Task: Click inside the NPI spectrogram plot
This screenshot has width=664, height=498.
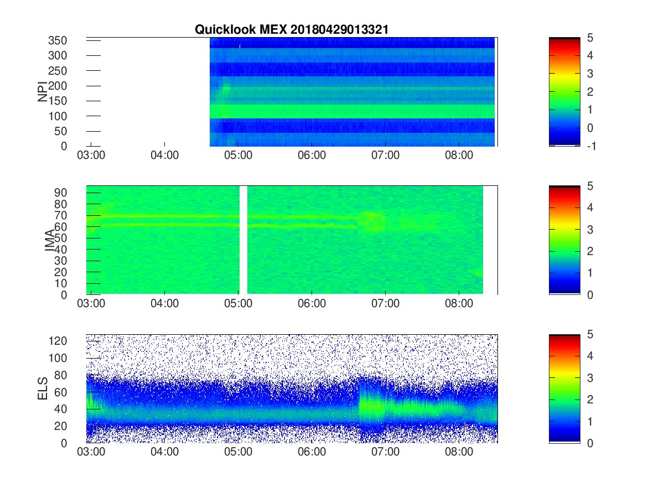Action: pos(292,92)
